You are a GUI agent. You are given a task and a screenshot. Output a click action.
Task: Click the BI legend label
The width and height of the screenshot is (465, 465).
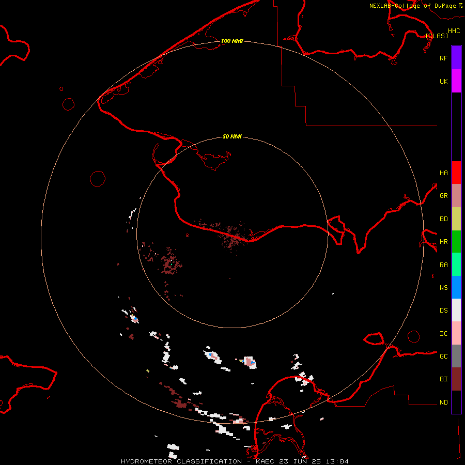pyautogui.click(x=443, y=379)
